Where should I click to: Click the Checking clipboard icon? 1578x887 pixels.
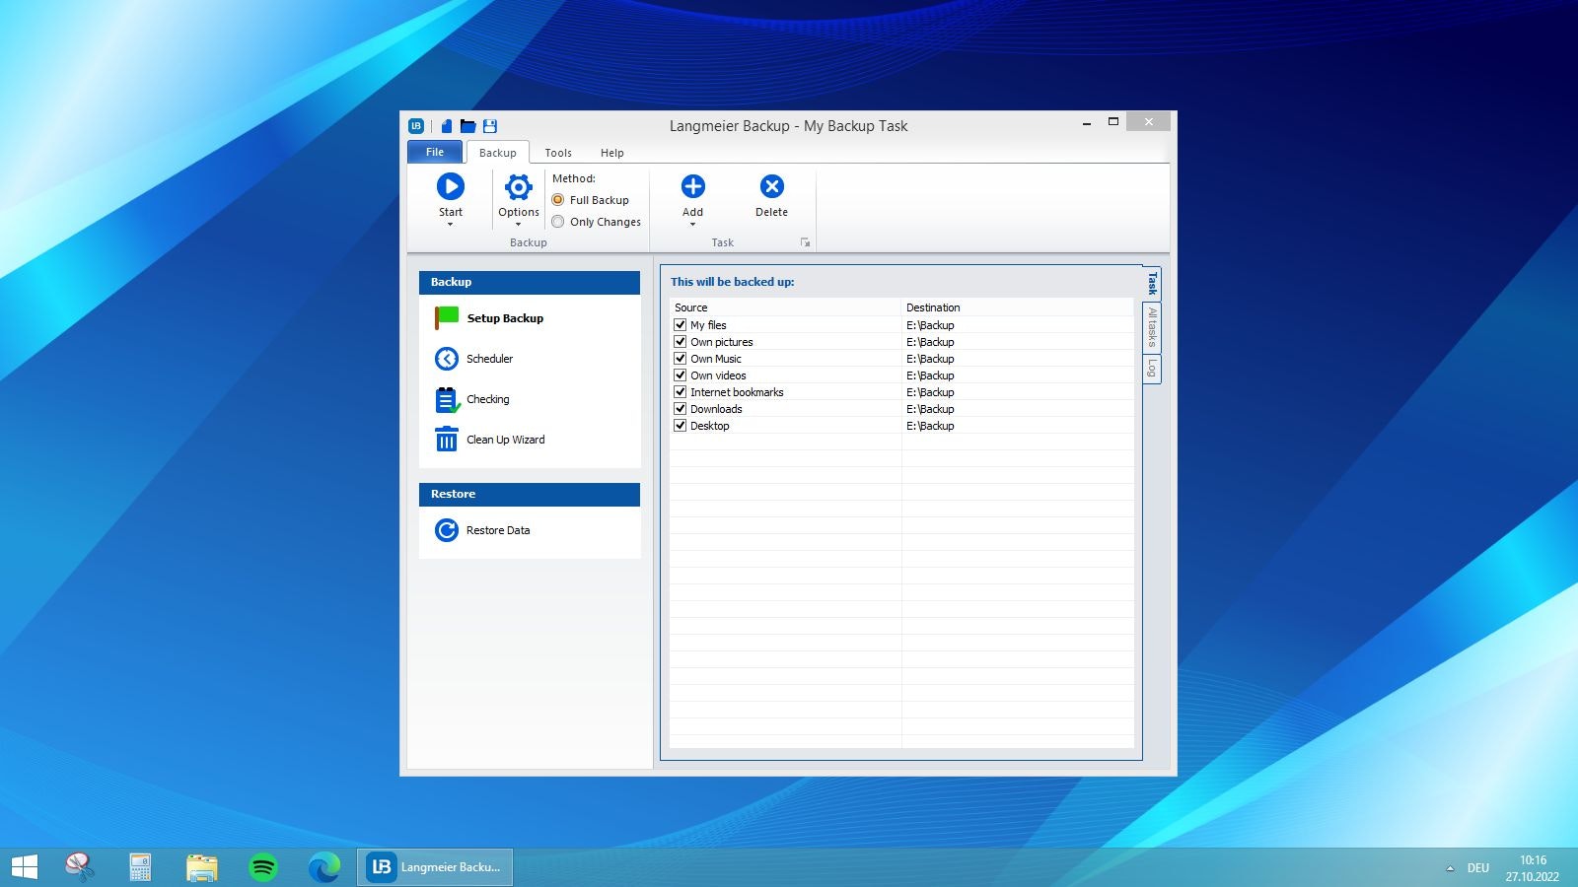447,399
